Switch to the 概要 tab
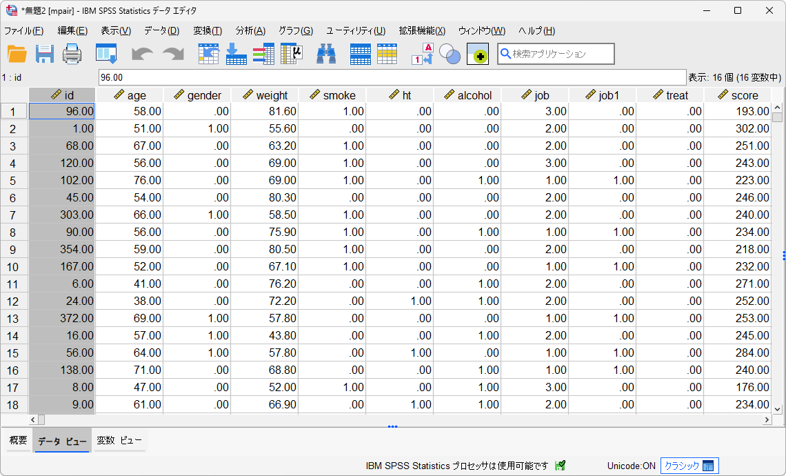Viewport: 786px width, 476px height. (18, 440)
